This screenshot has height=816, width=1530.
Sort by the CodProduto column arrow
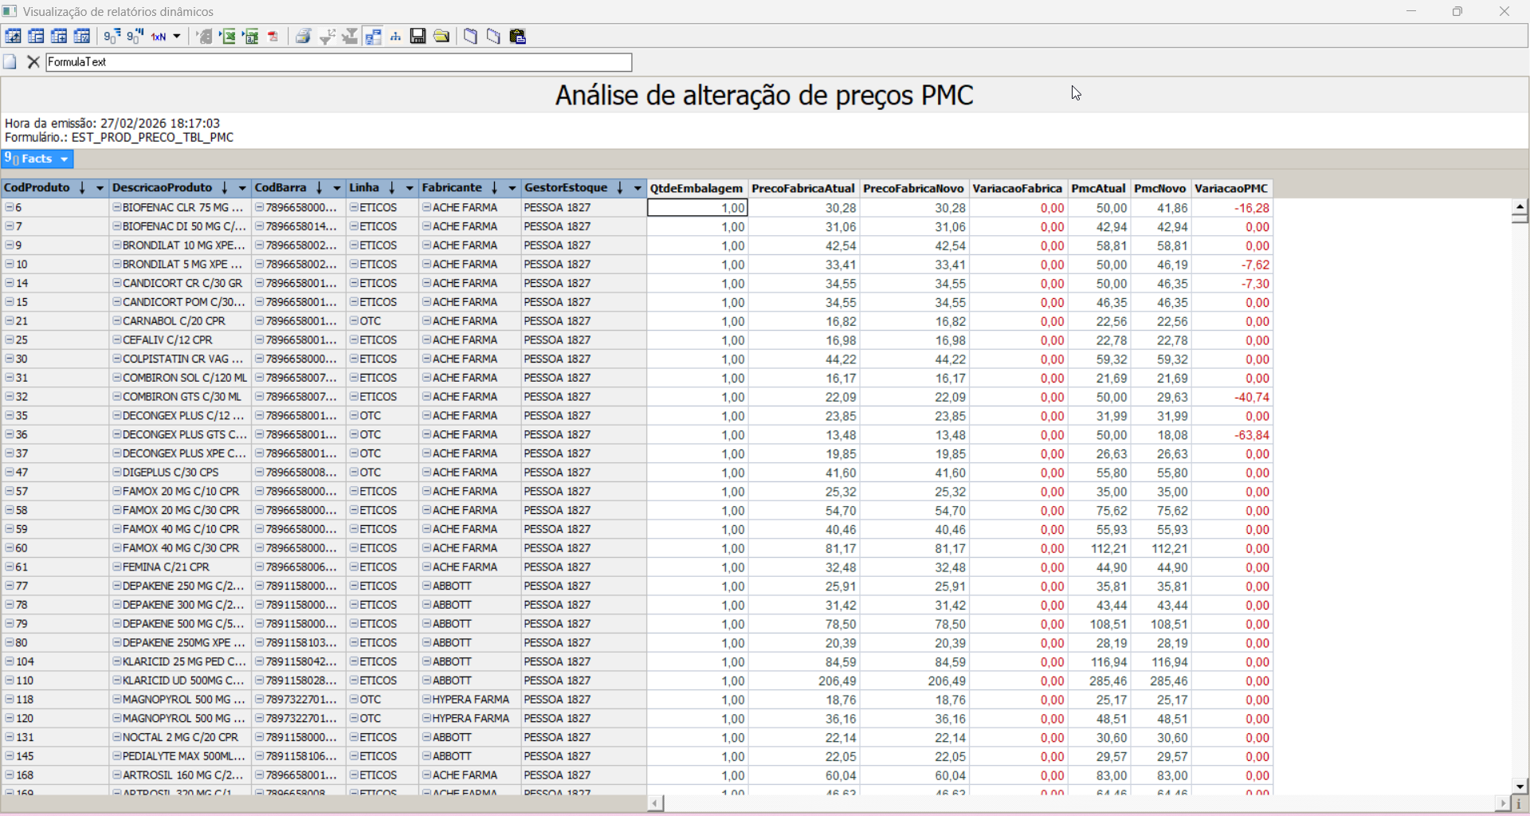pyautogui.click(x=82, y=188)
